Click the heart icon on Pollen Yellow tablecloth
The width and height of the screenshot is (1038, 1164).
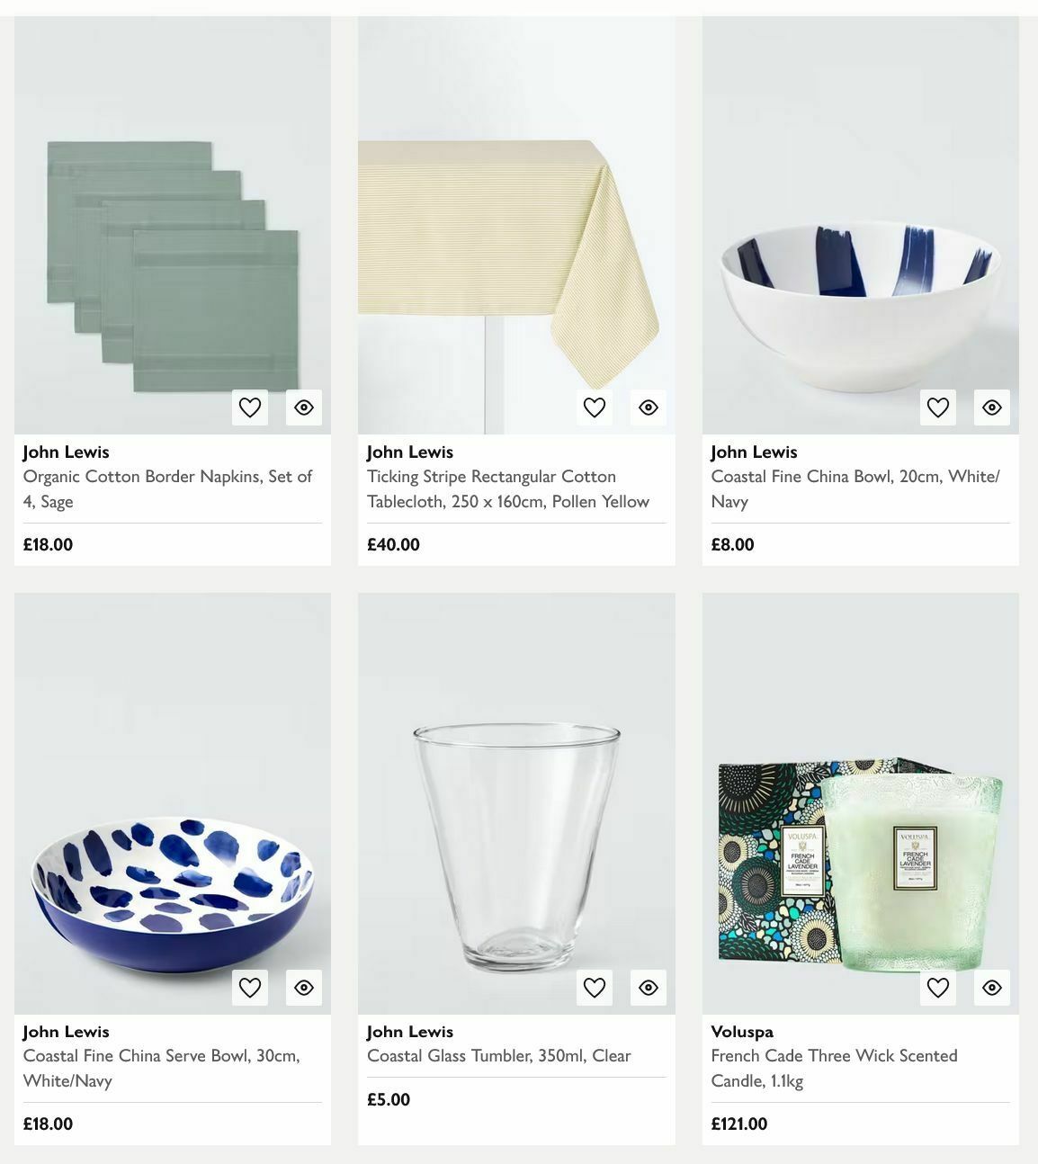coord(594,407)
